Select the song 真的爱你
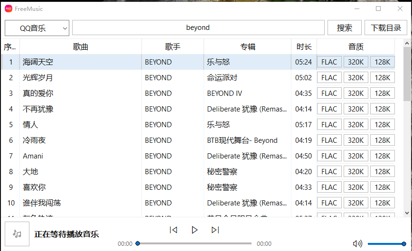 pos(38,93)
